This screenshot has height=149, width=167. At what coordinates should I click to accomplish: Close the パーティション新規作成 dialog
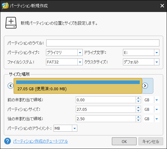[162, 6]
